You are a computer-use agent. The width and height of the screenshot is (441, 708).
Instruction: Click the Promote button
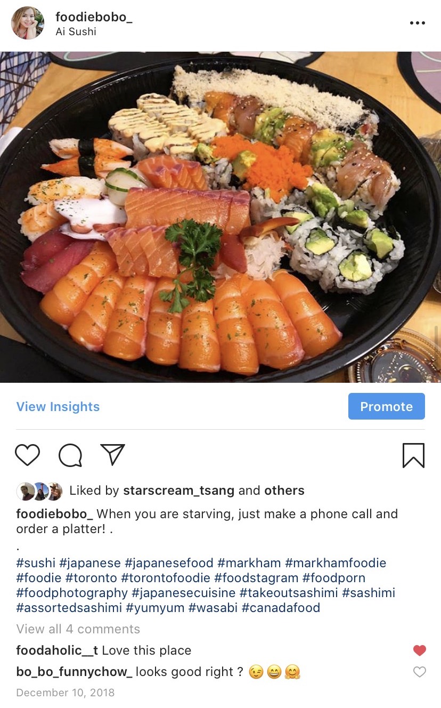[x=386, y=406]
